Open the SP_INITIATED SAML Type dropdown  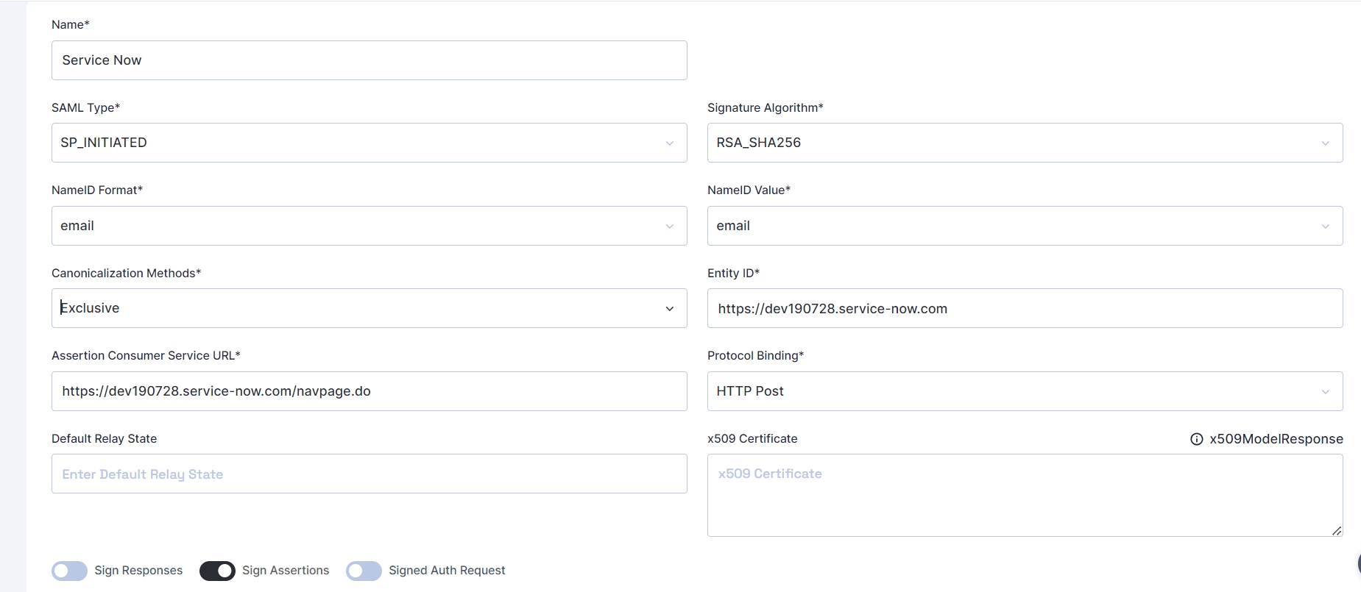pyautogui.click(x=368, y=143)
